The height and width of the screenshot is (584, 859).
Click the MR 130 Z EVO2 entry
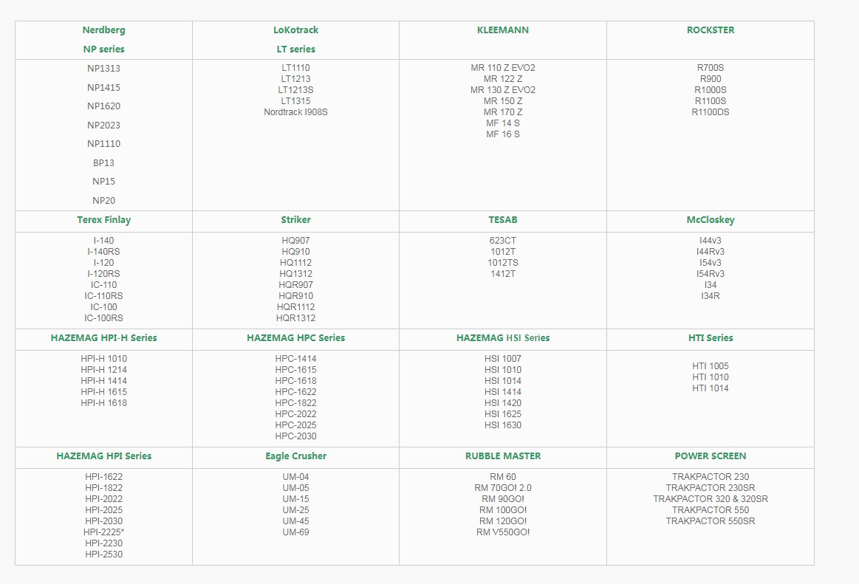click(x=503, y=90)
